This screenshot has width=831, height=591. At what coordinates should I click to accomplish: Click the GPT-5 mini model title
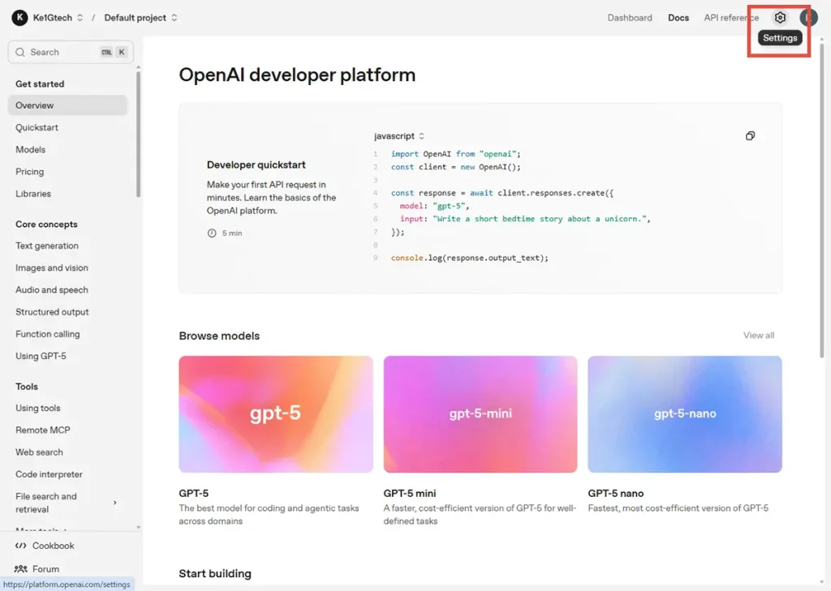pos(410,493)
